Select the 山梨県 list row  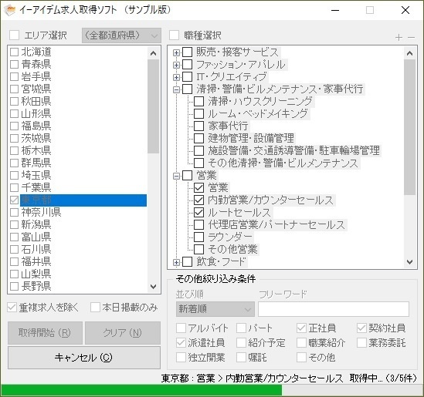[78, 274]
